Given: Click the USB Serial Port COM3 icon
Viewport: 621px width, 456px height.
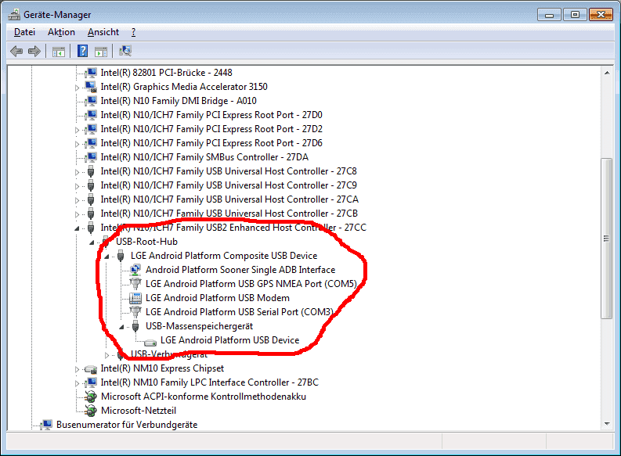Looking at the screenshot, I should 135,312.
